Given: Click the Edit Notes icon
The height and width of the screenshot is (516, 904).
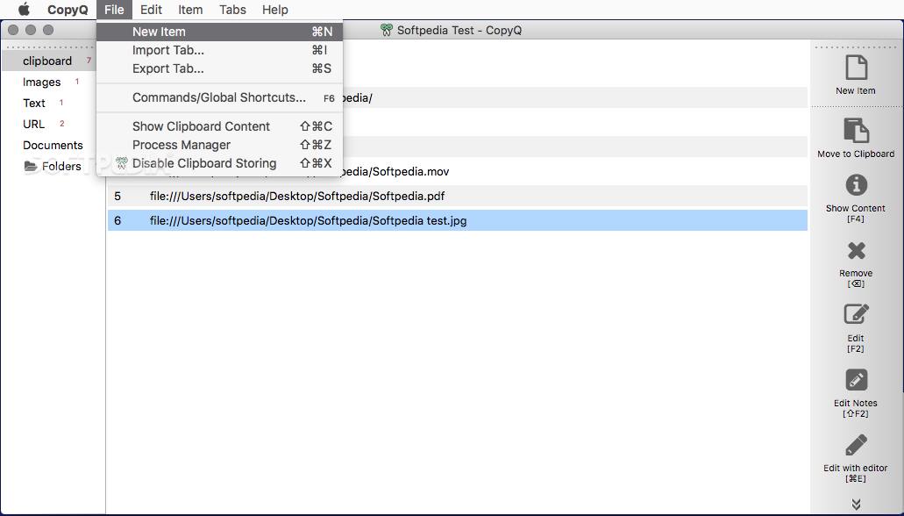Looking at the screenshot, I should click(x=856, y=380).
